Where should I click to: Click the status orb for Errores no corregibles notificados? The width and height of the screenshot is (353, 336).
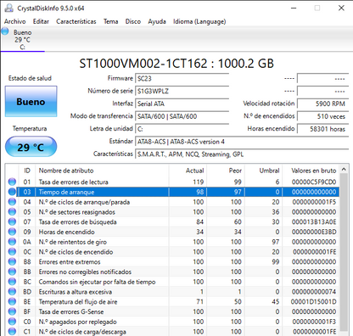coord(12,272)
